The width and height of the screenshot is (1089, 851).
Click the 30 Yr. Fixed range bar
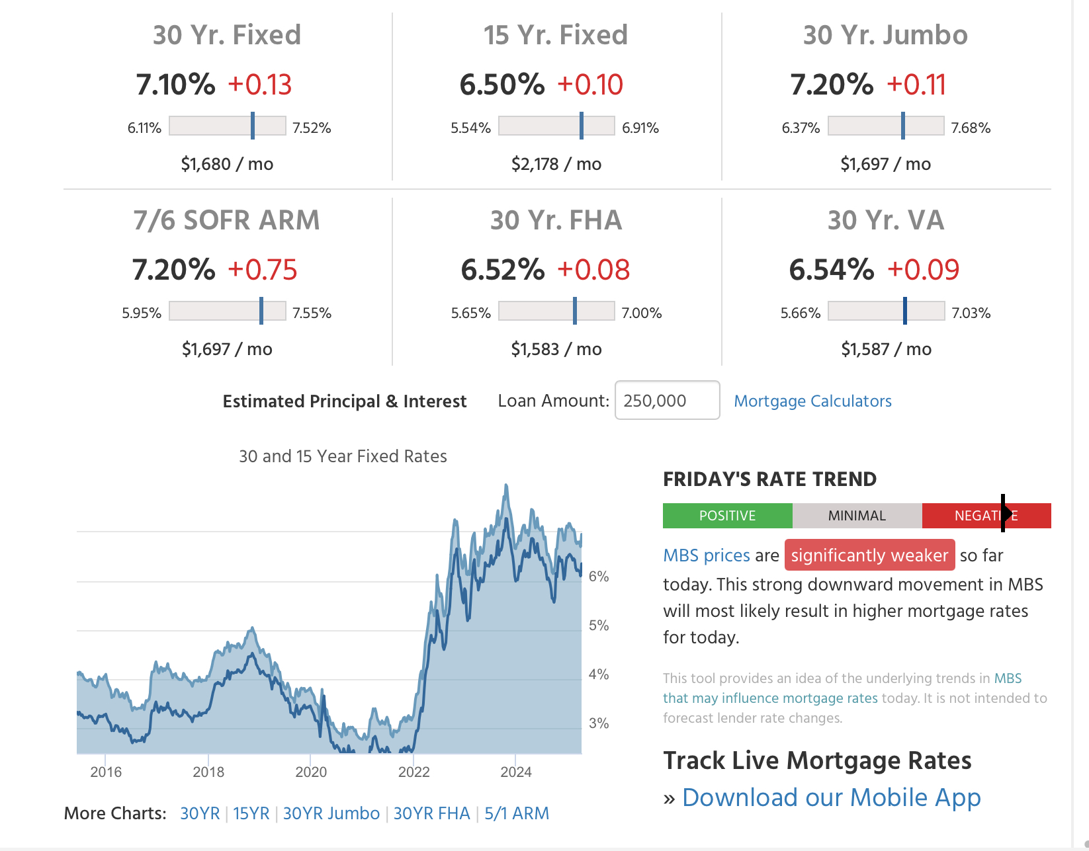(x=227, y=126)
